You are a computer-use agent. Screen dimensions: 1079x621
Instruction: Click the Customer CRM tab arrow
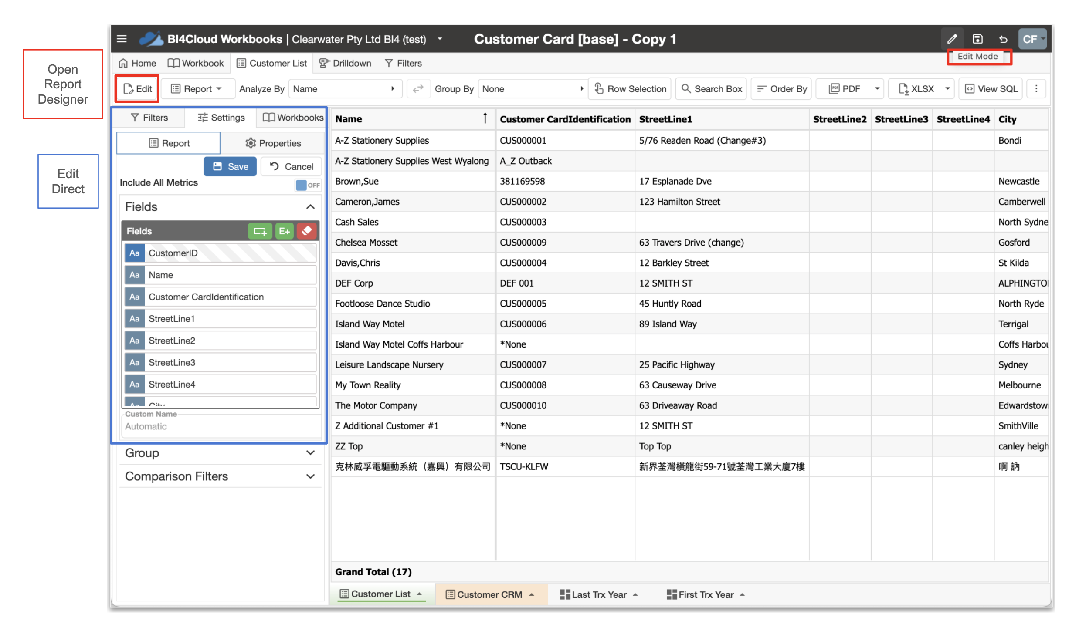pos(532,595)
